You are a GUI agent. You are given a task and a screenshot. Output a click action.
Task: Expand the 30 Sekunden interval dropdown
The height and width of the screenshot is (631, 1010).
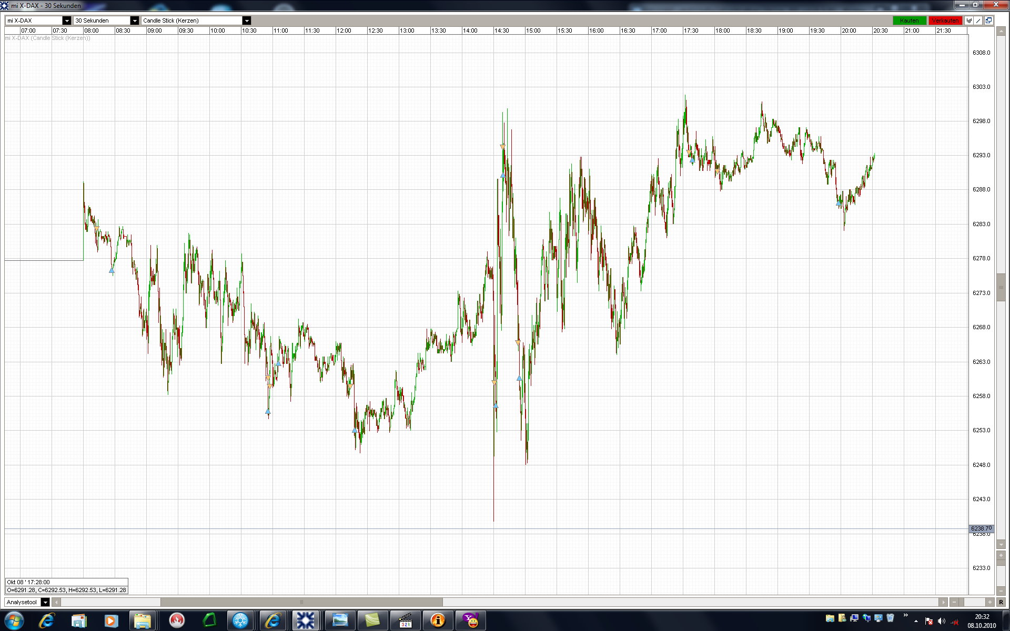click(134, 21)
